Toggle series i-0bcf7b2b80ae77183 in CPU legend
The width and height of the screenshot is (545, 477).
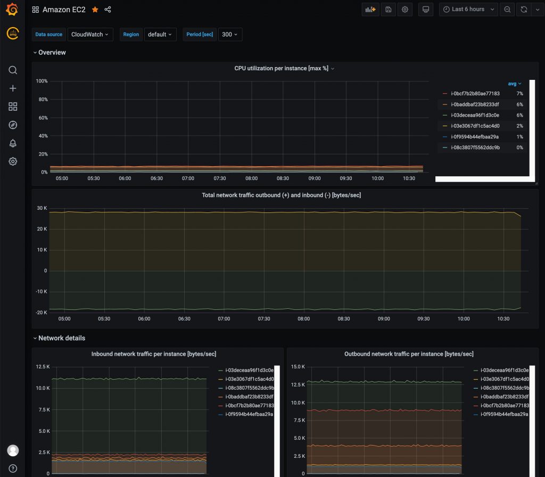(x=475, y=94)
